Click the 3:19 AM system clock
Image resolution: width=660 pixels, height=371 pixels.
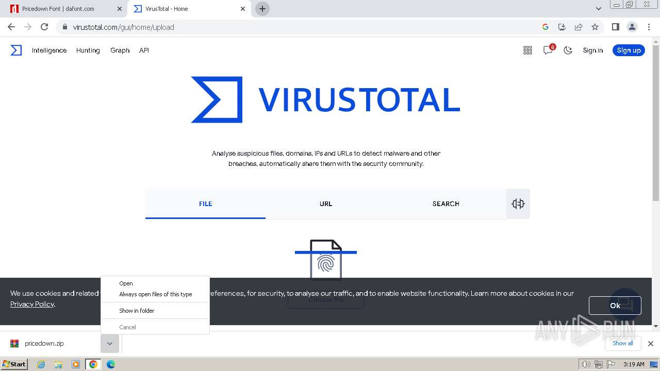(x=634, y=364)
